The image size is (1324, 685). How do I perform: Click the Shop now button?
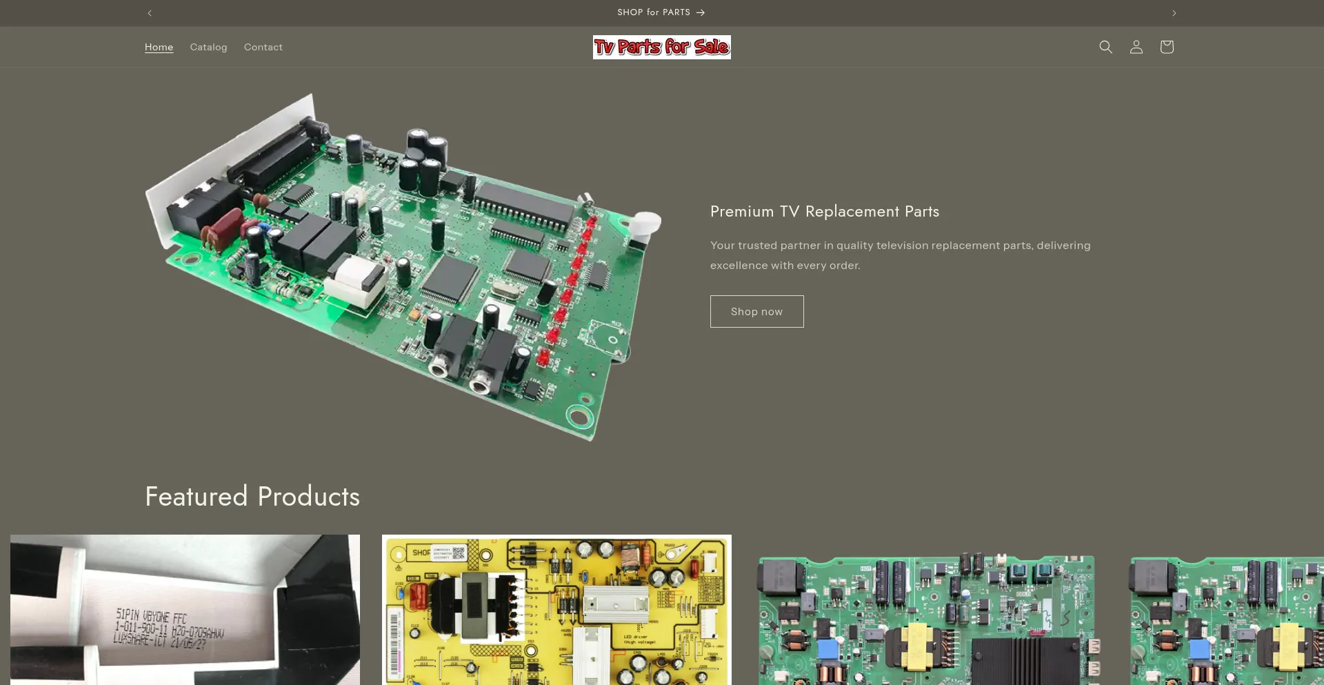(x=756, y=311)
